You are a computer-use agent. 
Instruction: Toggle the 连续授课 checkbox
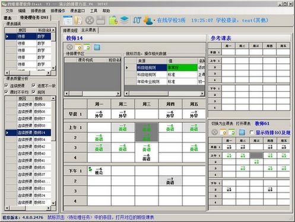[7, 85]
